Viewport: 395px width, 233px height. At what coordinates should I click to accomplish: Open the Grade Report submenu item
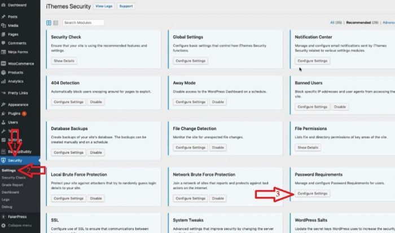[x=12, y=185]
